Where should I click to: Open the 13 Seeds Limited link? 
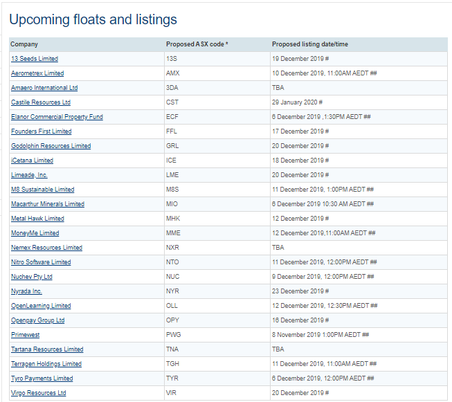[35, 59]
